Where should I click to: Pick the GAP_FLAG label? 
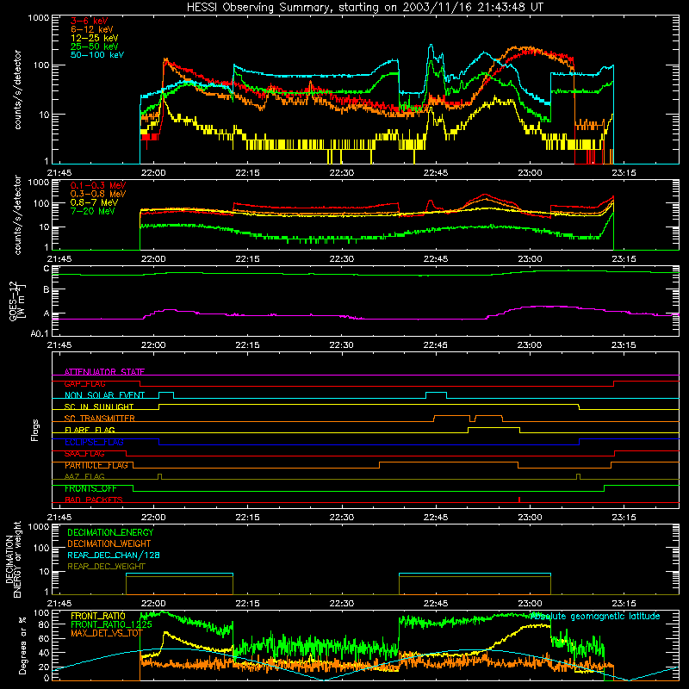coord(84,383)
